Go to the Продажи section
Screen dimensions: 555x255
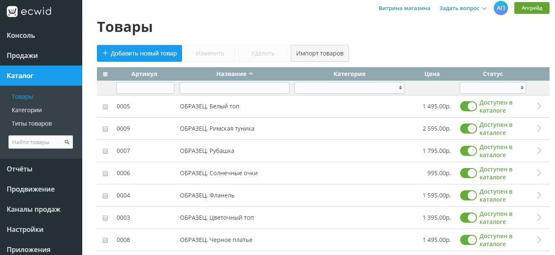[22, 55]
